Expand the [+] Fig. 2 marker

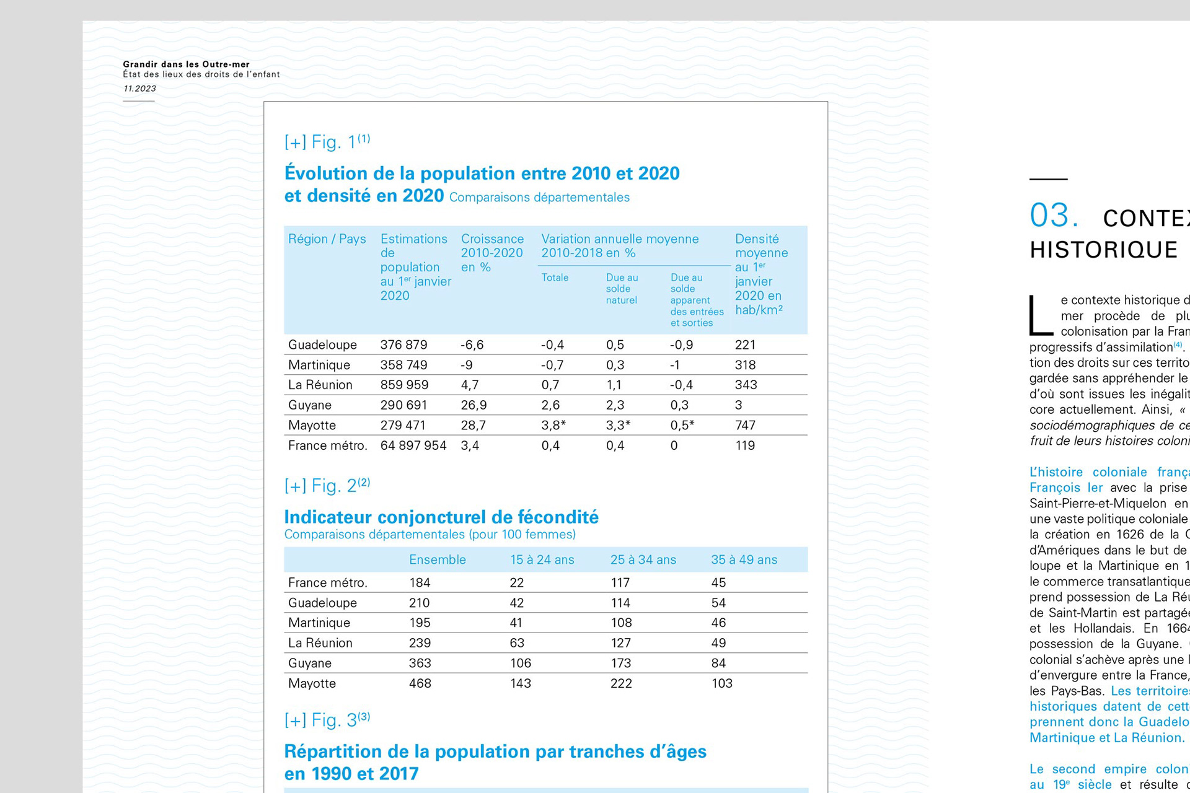[x=320, y=486]
